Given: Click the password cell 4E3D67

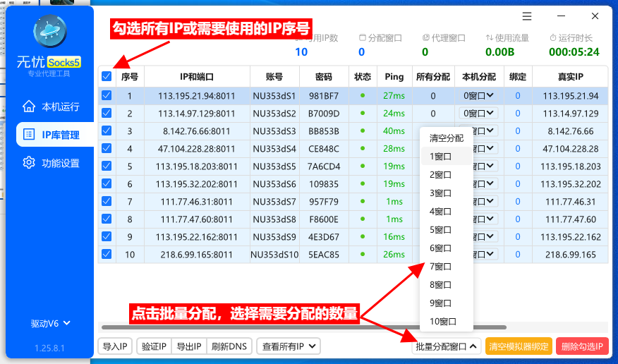Looking at the screenshot, I should pyautogui.click(x=324, y=237).
